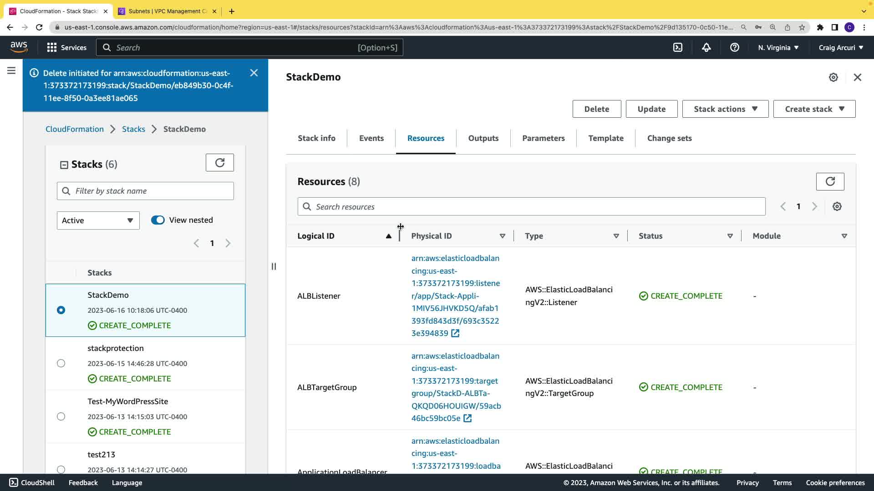Screen dimensions: 874x491
Task: Select the stackprotection stack radio button
Action: tap(61, 363)
